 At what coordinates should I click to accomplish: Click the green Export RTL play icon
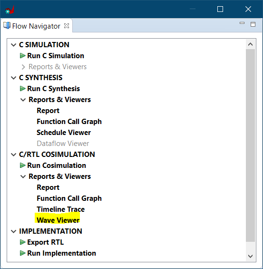22,242
